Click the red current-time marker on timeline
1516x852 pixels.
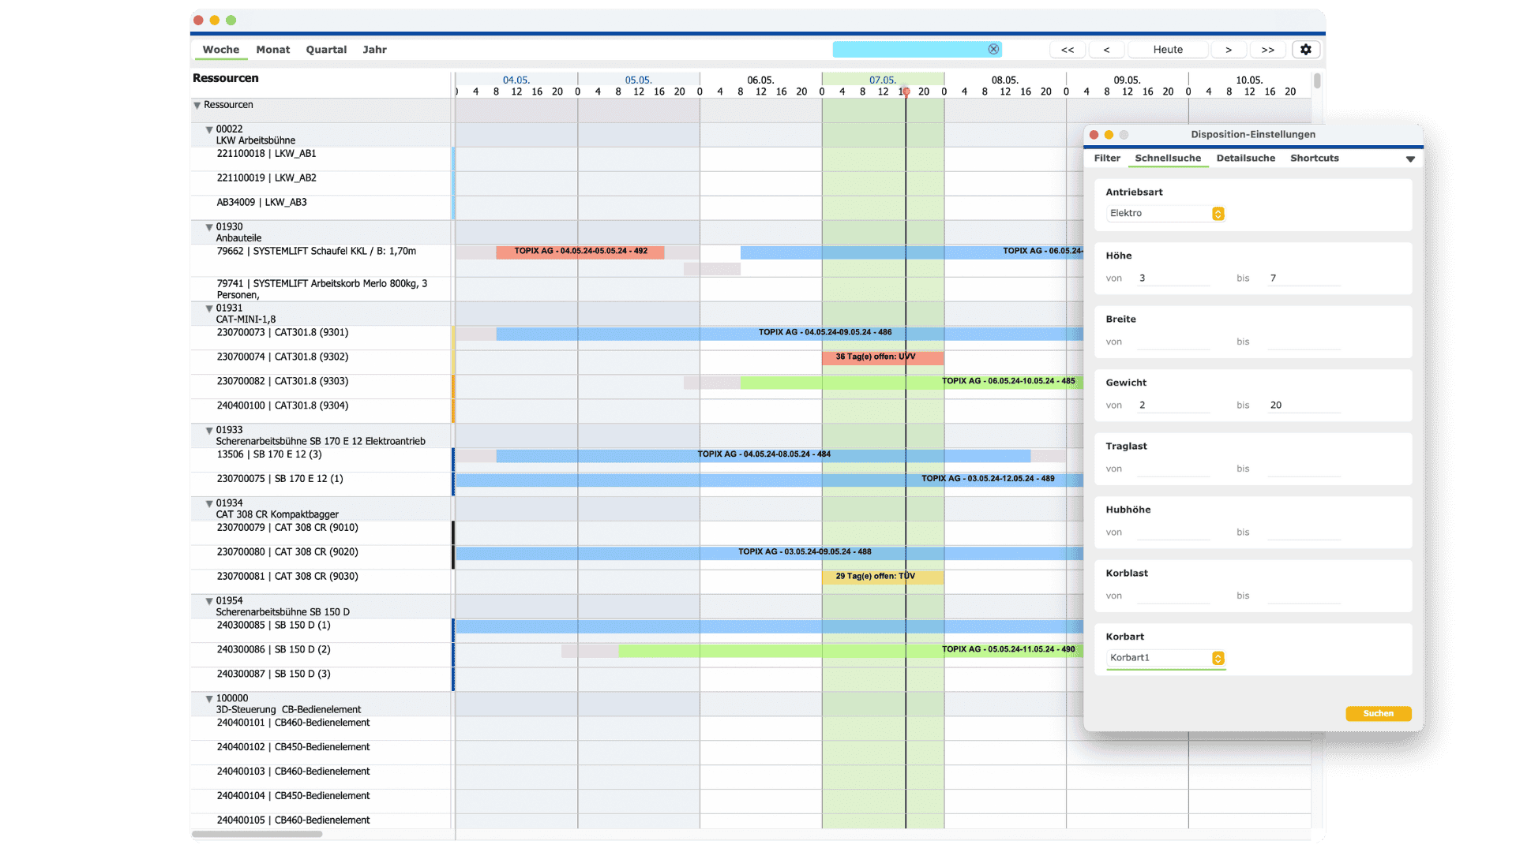[906, 92]
